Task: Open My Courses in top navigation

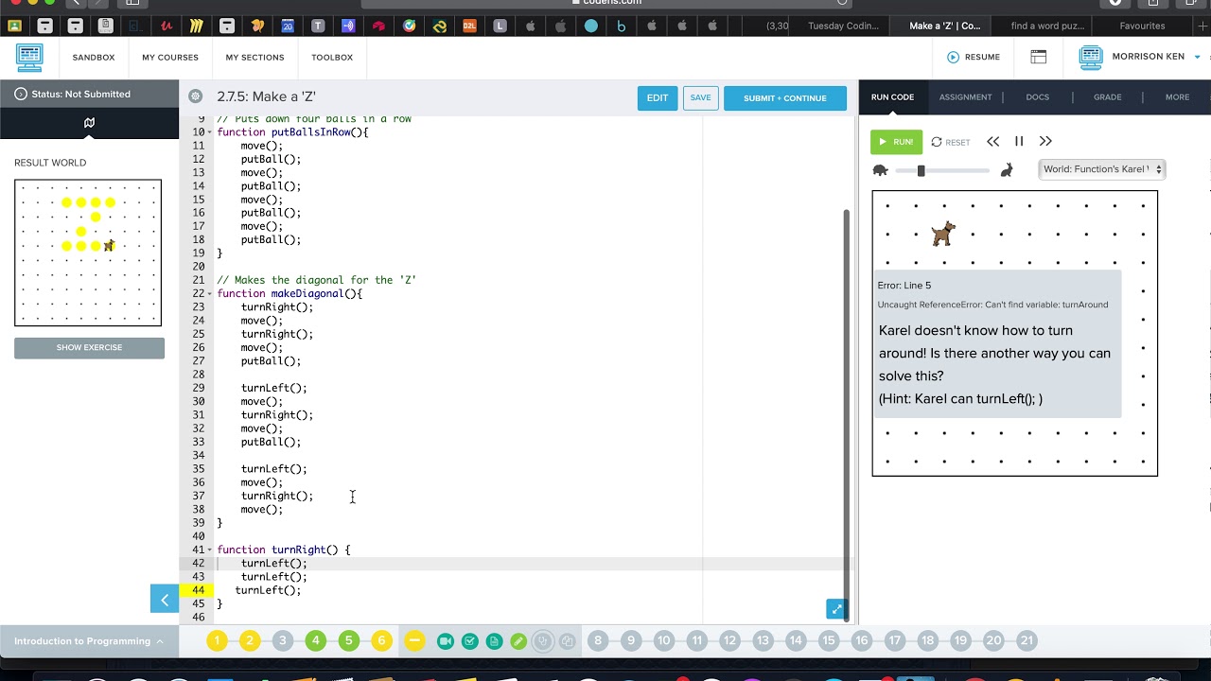Action: pos(170,57)
